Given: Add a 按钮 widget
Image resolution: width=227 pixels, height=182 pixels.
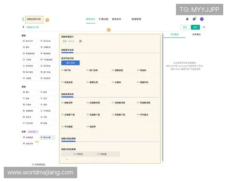Looking at the screenshot, I should [x=47, y=123].
